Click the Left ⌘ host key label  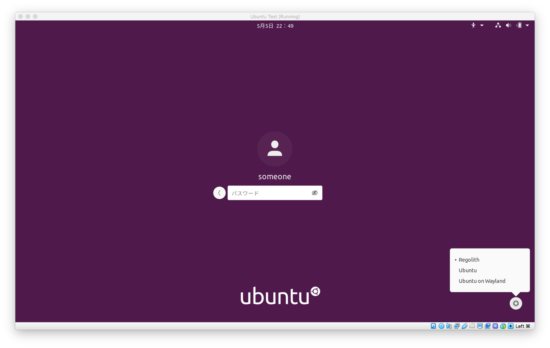[x=523, y=326]
